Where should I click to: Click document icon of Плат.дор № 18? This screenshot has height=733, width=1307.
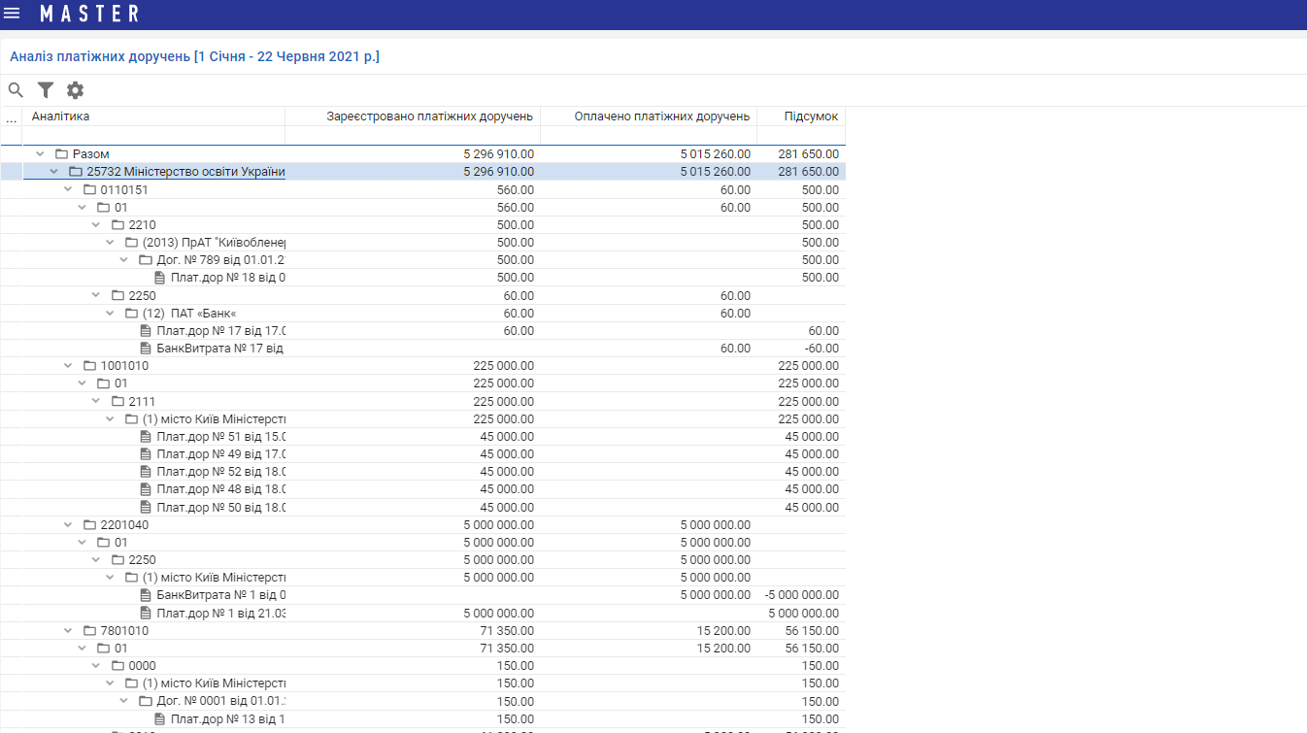[160, 278]
